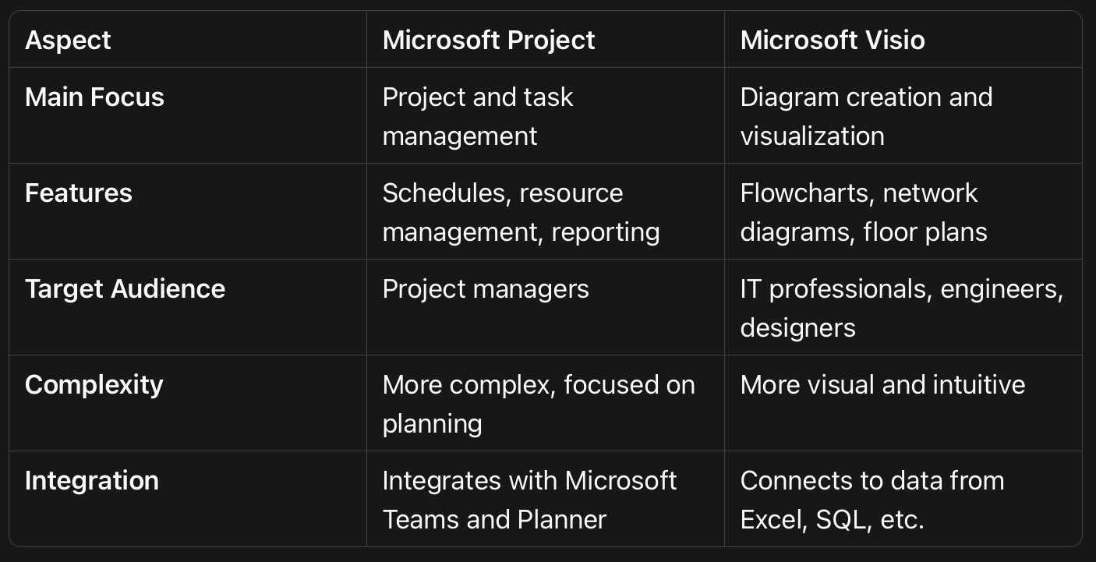Image resolution: width=1096 pixels, height=562 pixels.
Task: Select the Complexity row label
Action: (94, 385)
